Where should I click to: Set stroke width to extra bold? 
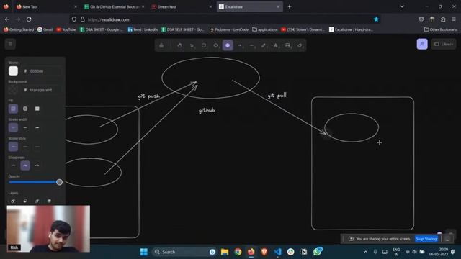point(37,128)
